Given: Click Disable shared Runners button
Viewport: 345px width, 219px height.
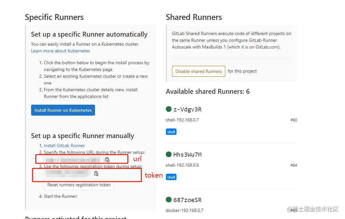Looking at the screenshot, I should pyautogui.click(x=198, y=71).
